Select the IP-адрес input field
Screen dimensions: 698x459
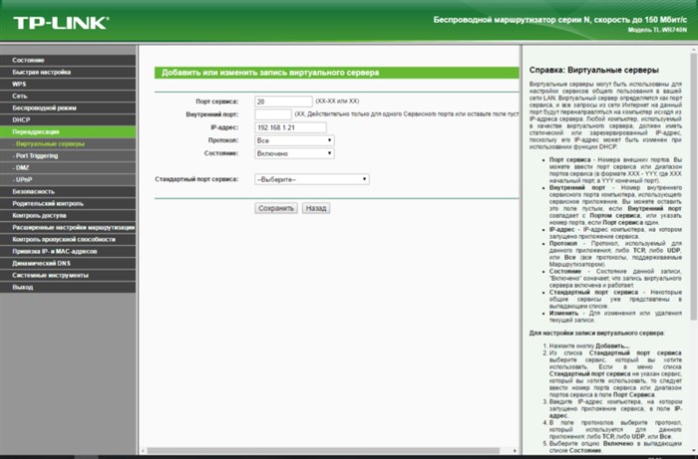tap(290, 127)
